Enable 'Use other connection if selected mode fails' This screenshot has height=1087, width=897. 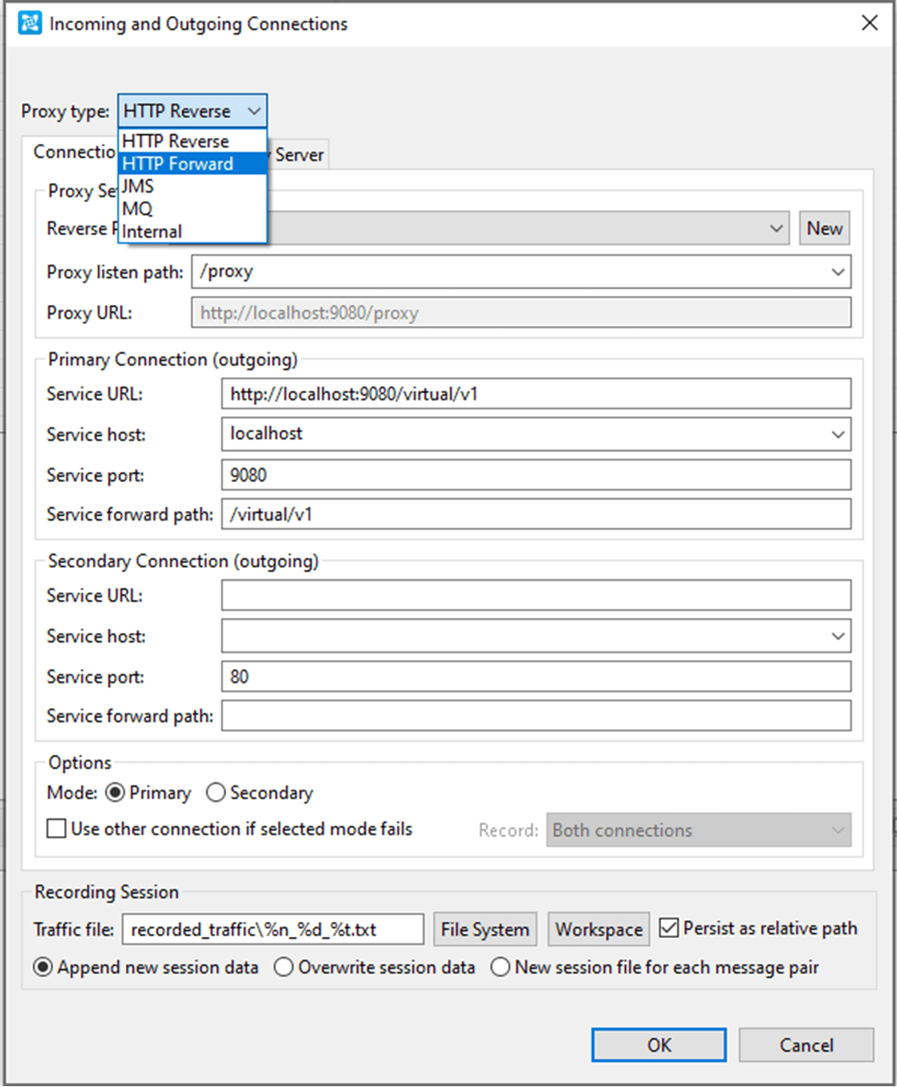[x=55, y=828]
